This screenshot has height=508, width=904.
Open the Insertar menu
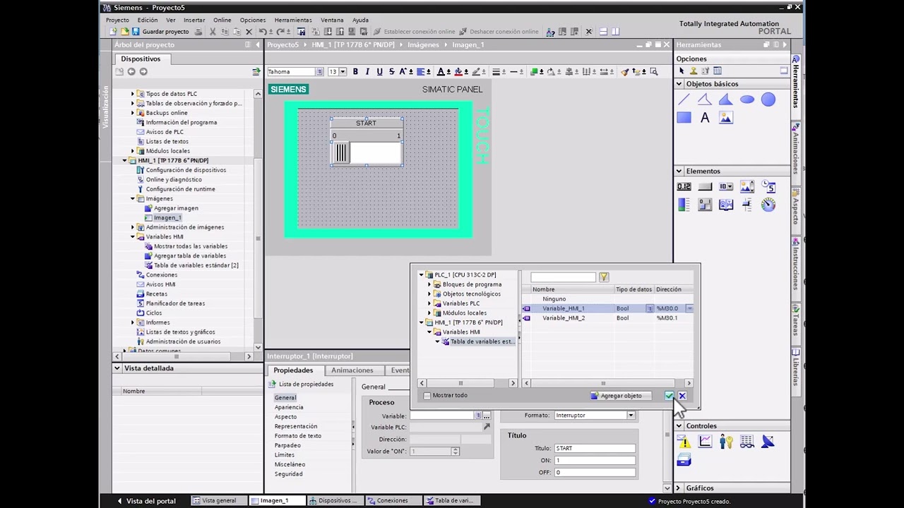click(194, 20)
